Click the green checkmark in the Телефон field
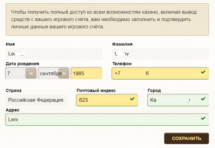 pyautogui.click(x=203, y=72)
